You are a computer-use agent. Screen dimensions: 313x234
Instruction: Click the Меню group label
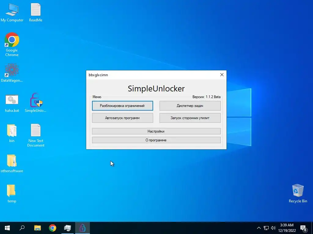tap(97, 97)
